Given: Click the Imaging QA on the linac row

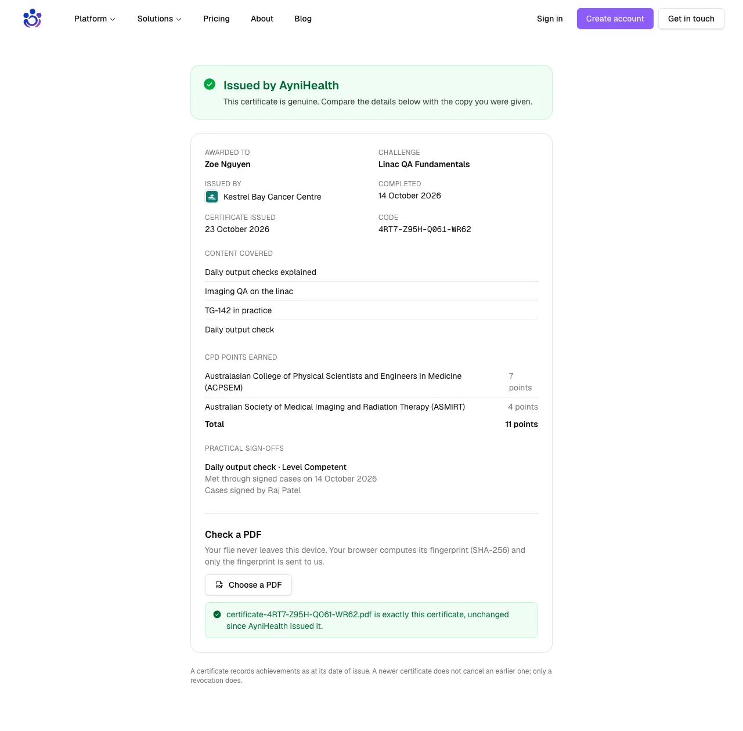Looking at the screenshot, I should coord(371,291).
